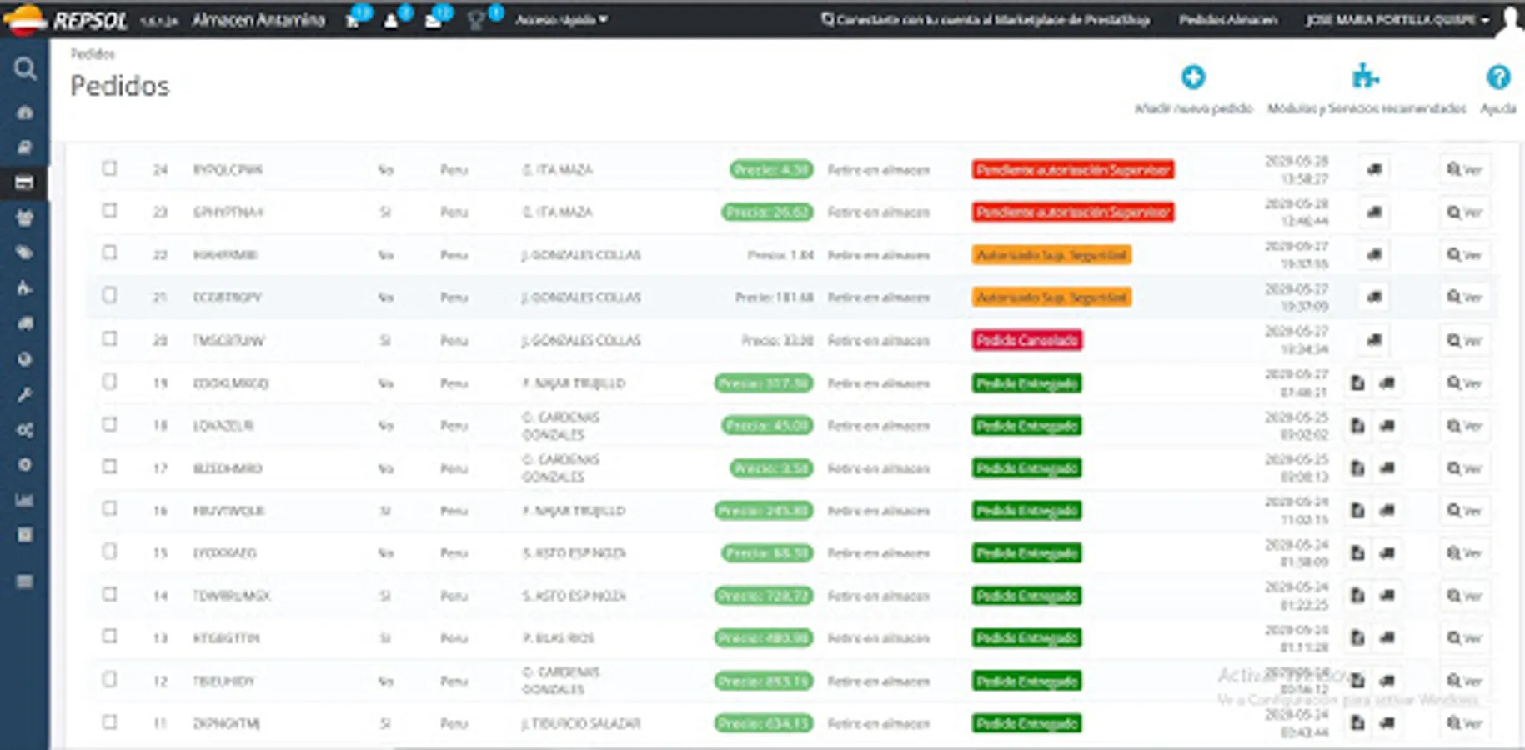Check the checkbox for order 23
This screenshot has width=1525, height=750.
[x=109, y=211]
